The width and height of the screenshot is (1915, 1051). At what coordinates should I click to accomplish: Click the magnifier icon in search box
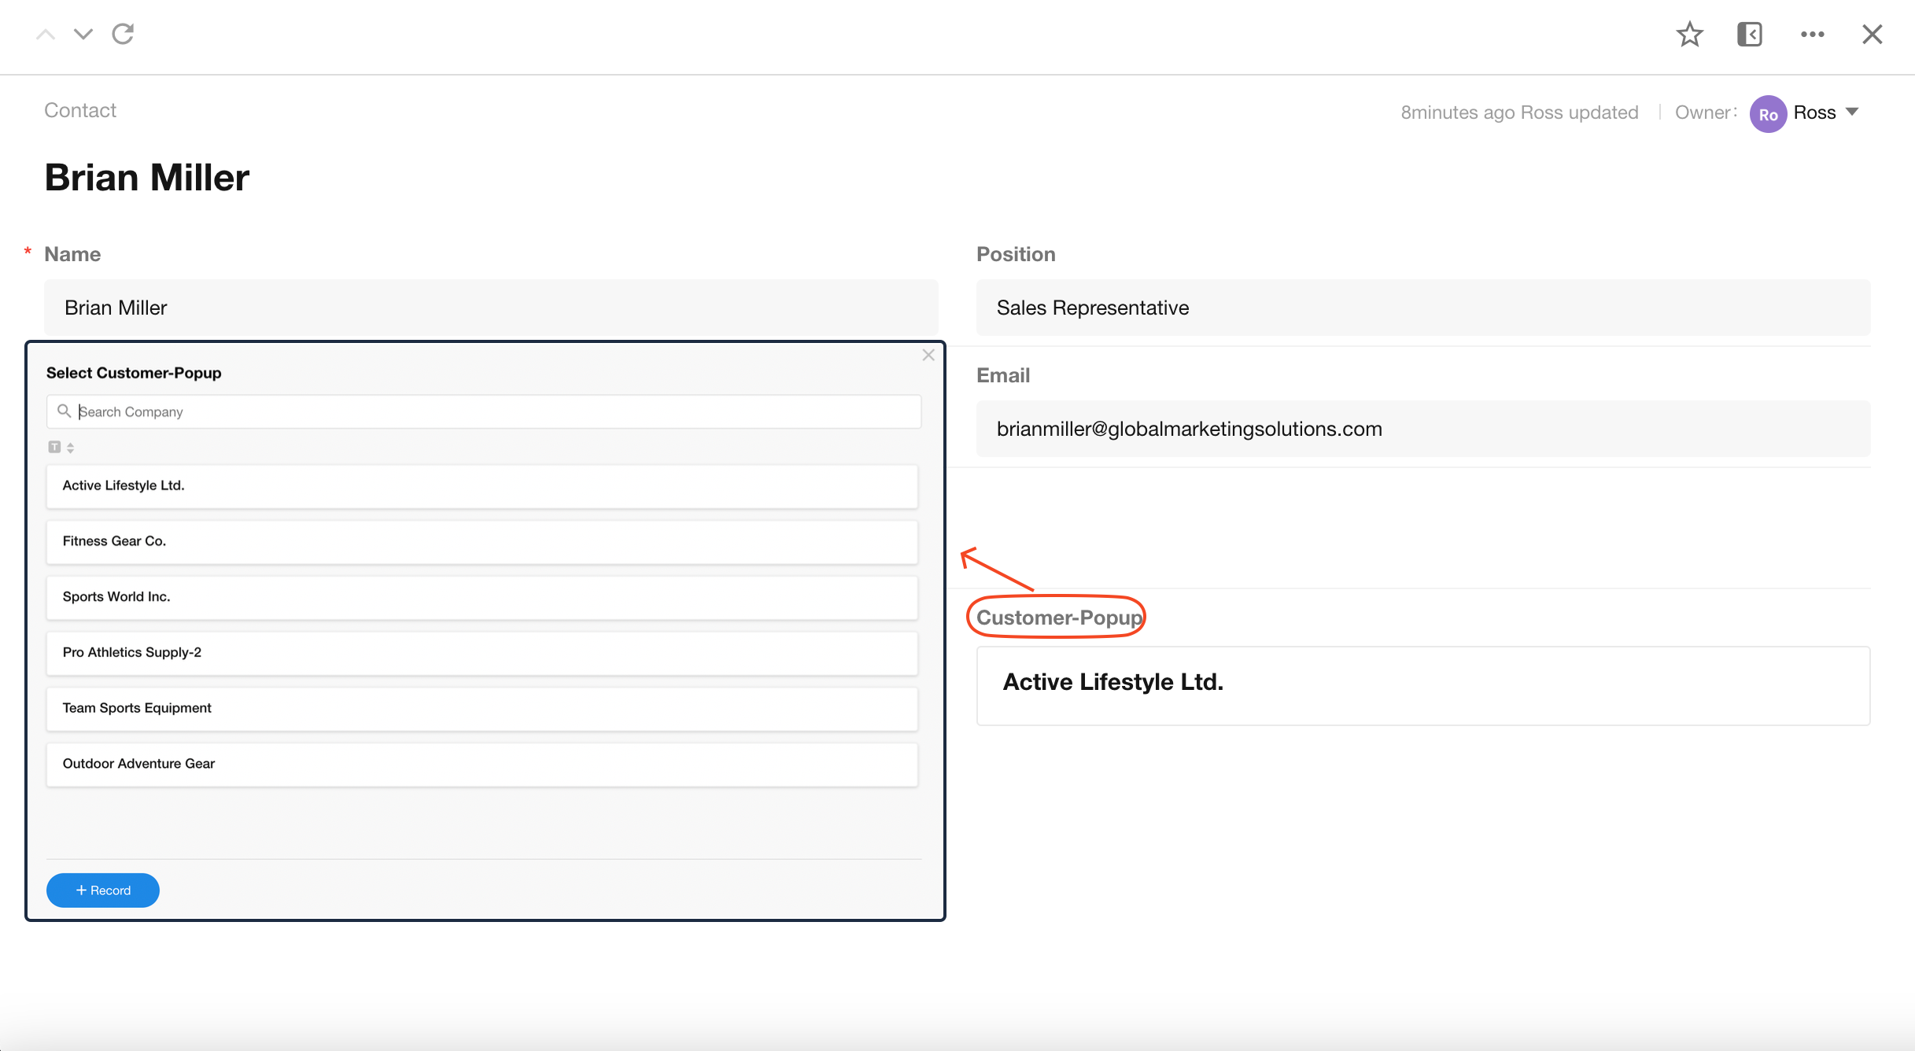tap(64, 411)
